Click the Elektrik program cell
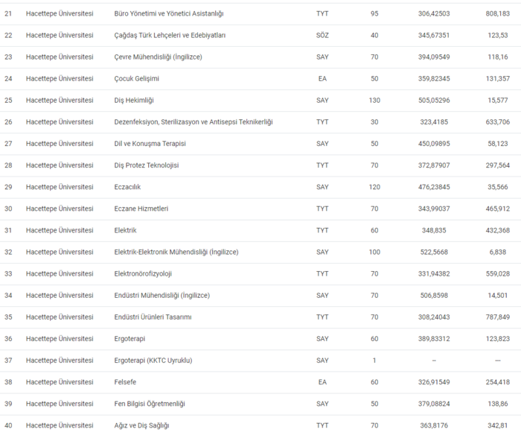Image resolution: width=521 pixels, height=435 pixels. [125, 230]
